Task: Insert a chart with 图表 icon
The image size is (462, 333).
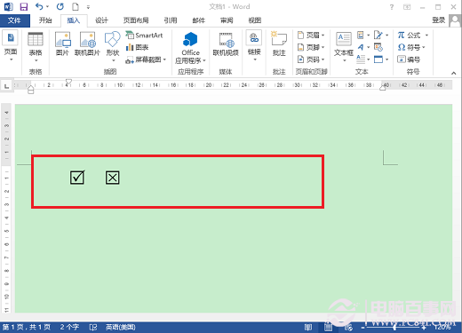Action: [x=137, y=47]
